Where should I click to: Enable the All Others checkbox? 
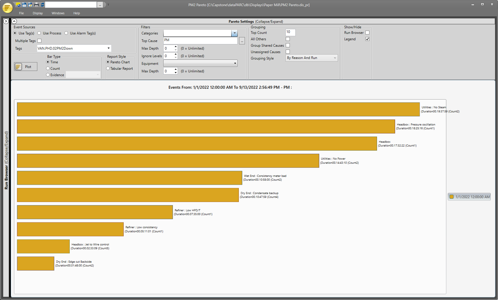pos(288,39)
